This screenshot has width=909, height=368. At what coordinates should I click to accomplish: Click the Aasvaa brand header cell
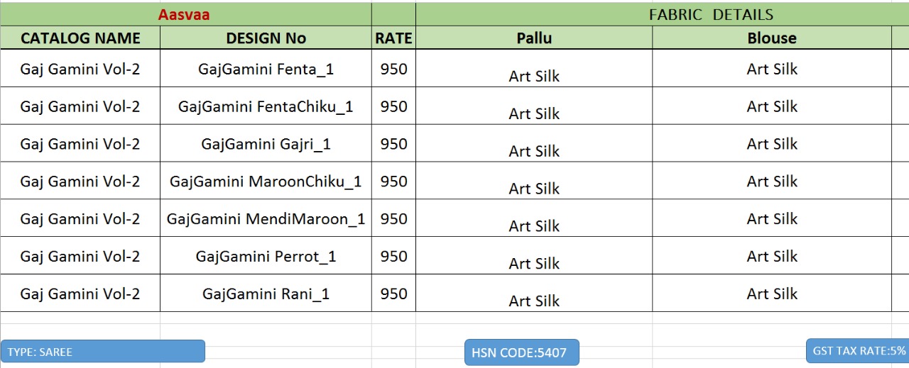click(x=184, y=15)
